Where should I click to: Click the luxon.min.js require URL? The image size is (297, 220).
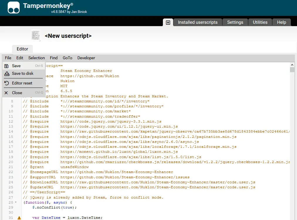[x=119, y=152]
